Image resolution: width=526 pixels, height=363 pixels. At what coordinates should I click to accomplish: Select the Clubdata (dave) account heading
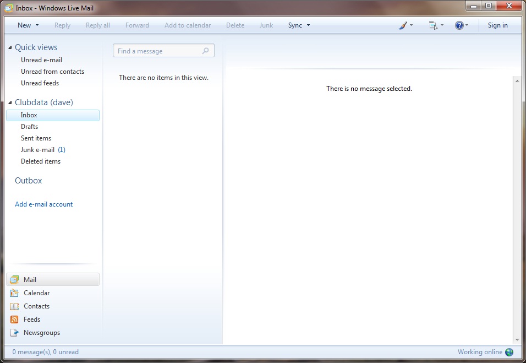pos(44,102)
